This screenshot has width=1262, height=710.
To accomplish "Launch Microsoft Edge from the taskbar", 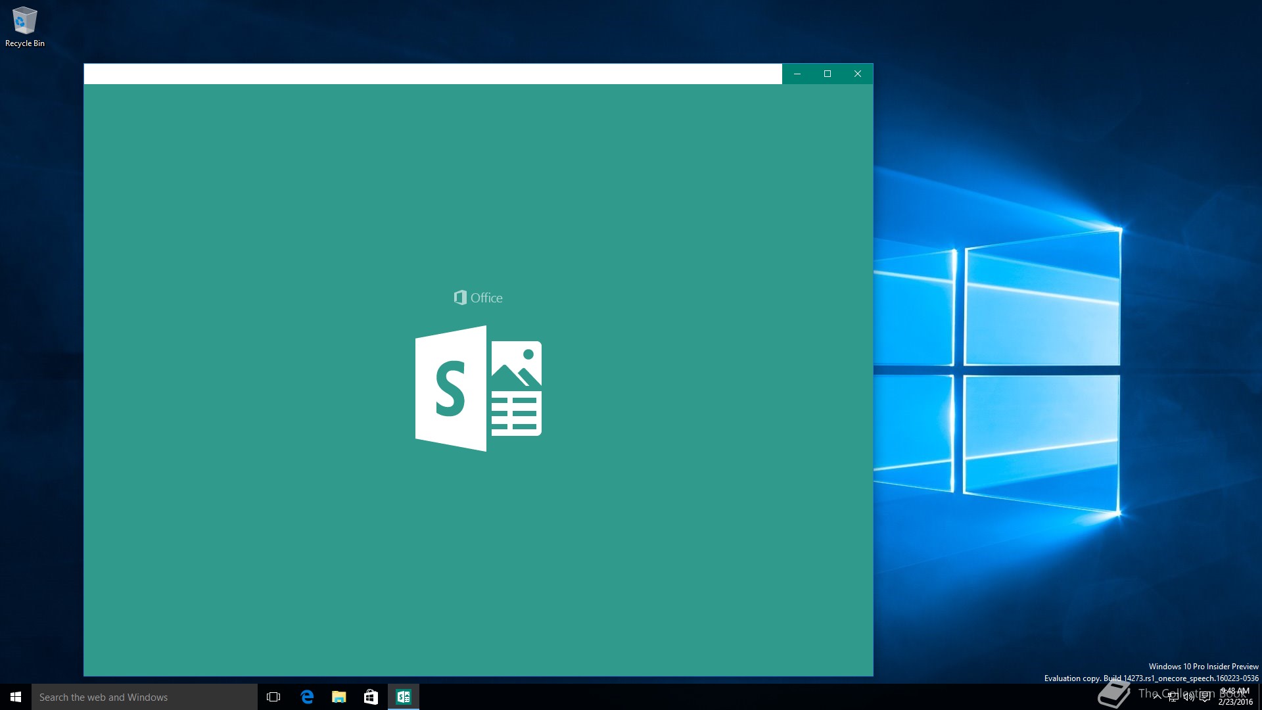I will coord(307,697).
